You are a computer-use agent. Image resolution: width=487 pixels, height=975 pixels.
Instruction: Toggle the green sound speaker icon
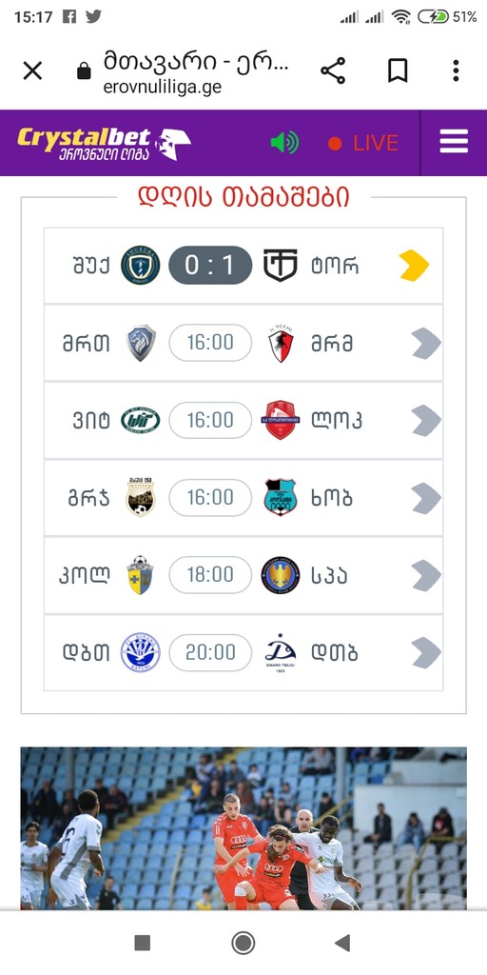click(284, 143)
